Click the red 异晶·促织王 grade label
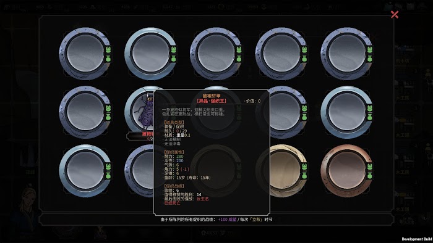The height and width of the screenshot is (243, 433). coord(212,101)
